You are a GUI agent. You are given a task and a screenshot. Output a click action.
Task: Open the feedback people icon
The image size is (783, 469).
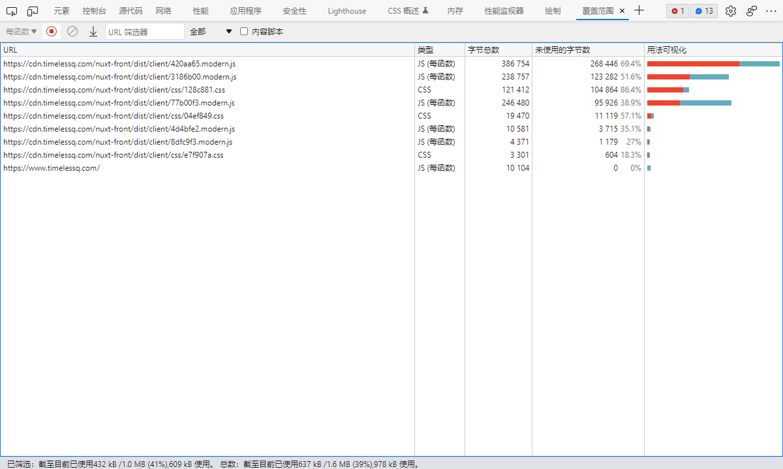752,10
